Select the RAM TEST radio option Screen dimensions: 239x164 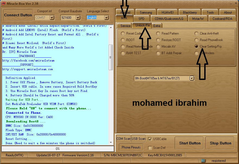[123, 53]
